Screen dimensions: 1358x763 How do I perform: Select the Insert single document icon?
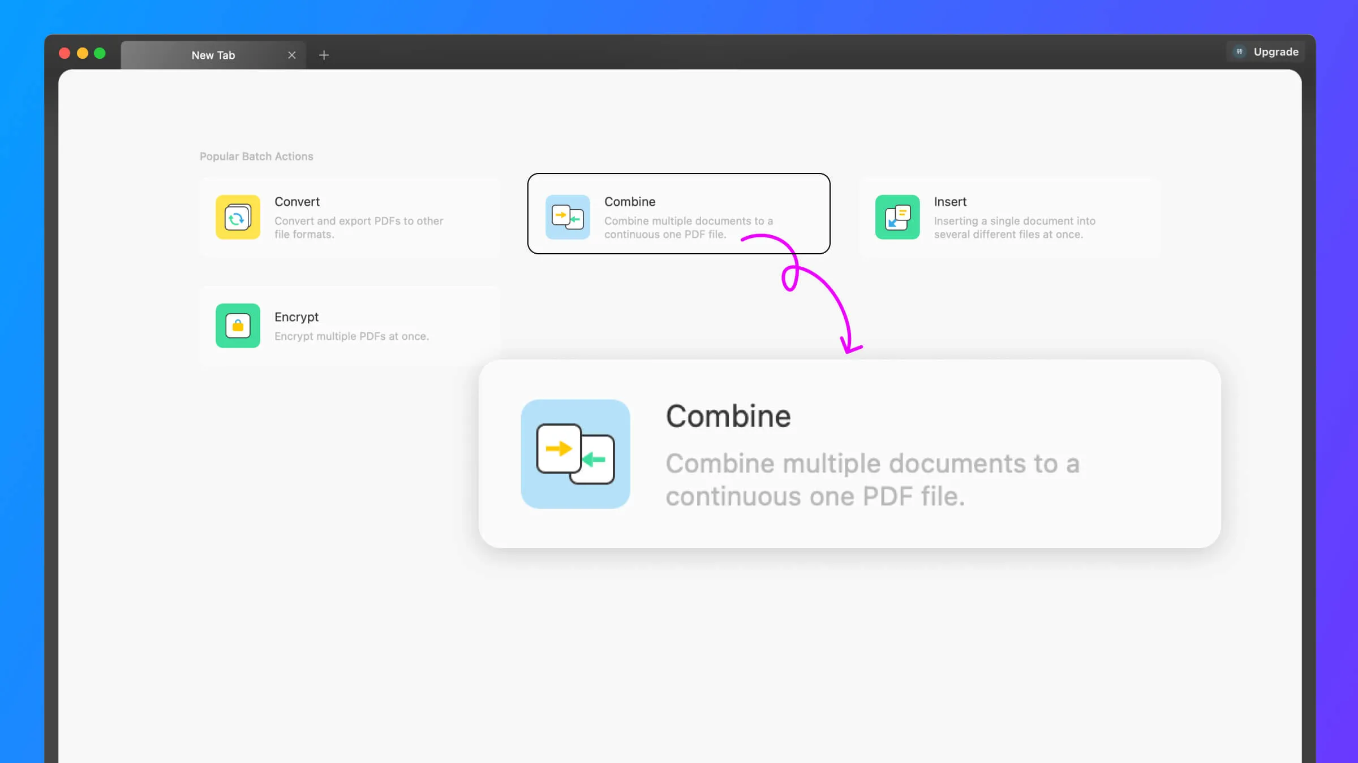(x=897, y=216)
